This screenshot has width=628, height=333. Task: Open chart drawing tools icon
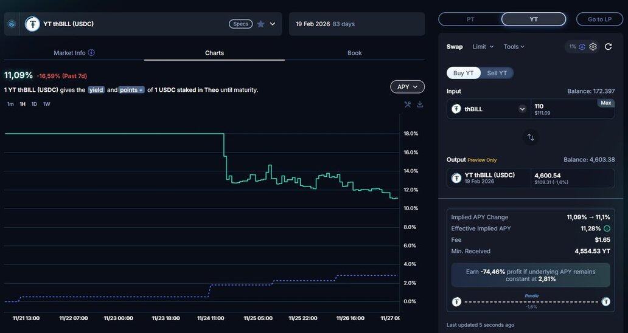tap(408, 105)
